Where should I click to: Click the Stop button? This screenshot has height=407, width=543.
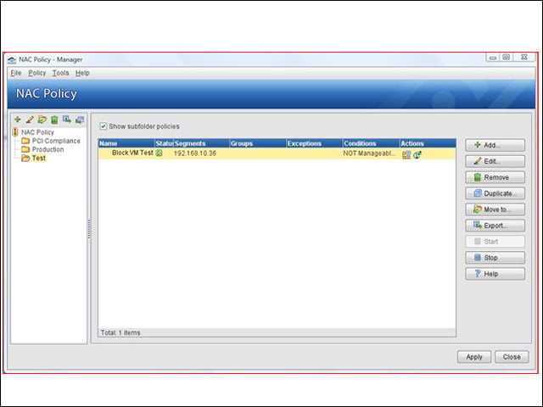[x=495, y=258]
